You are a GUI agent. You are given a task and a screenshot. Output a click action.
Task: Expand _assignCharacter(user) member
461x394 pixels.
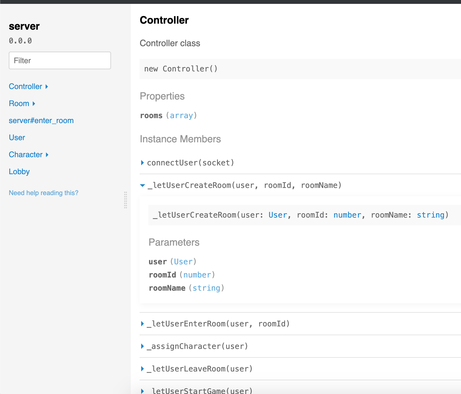coord(142,346)
